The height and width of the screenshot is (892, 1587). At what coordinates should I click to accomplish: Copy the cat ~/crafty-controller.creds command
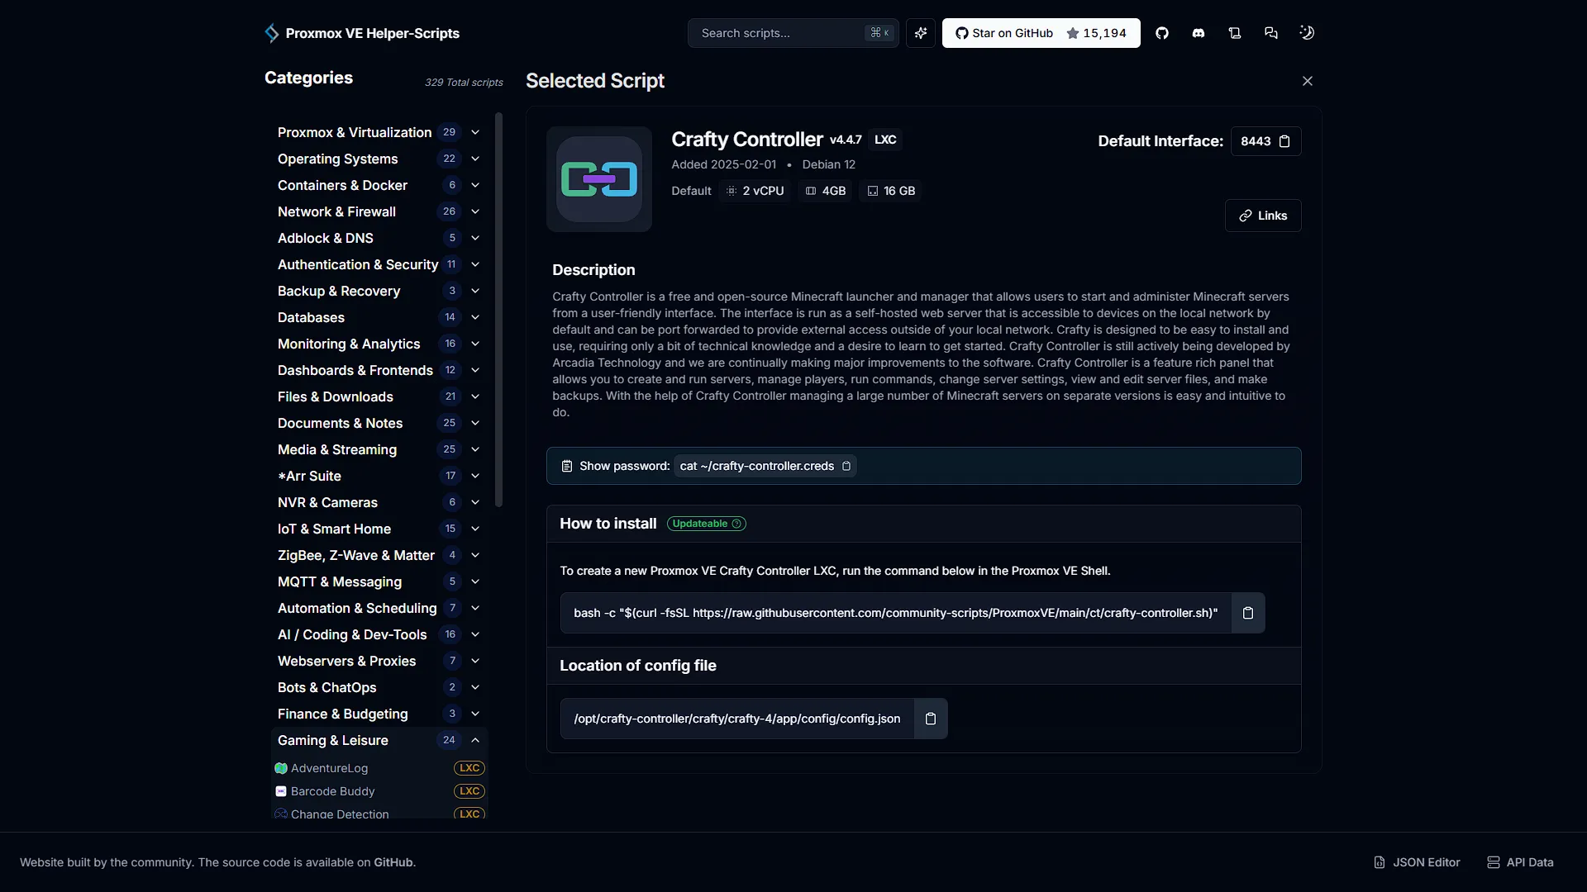pos(846,466)
